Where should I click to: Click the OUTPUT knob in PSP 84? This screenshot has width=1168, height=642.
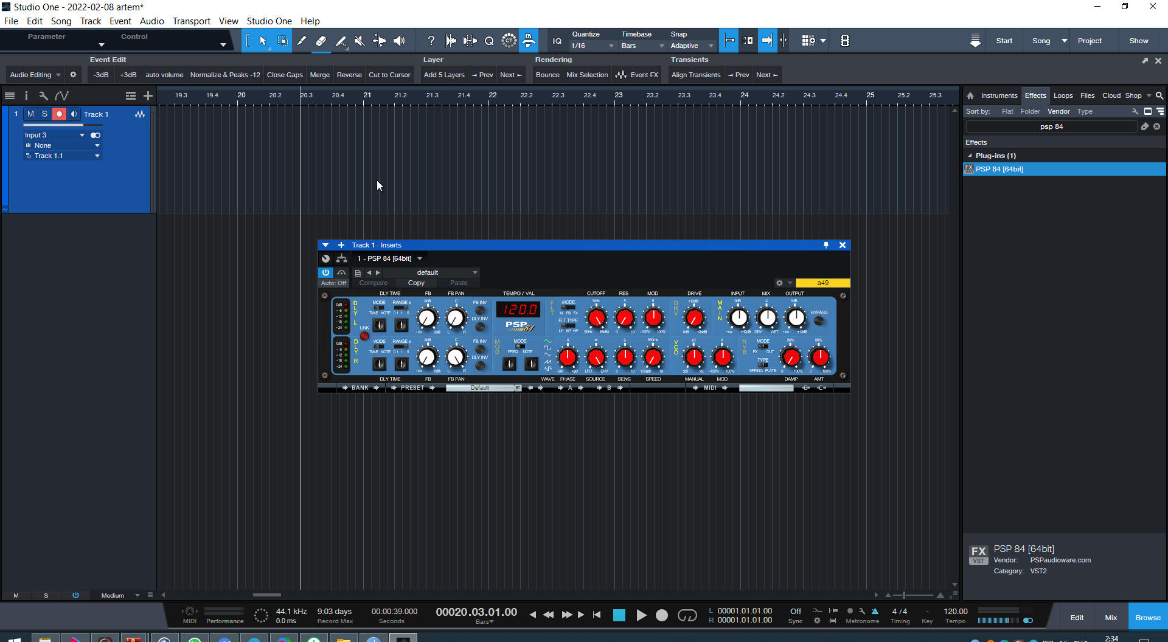coord(795,317)
